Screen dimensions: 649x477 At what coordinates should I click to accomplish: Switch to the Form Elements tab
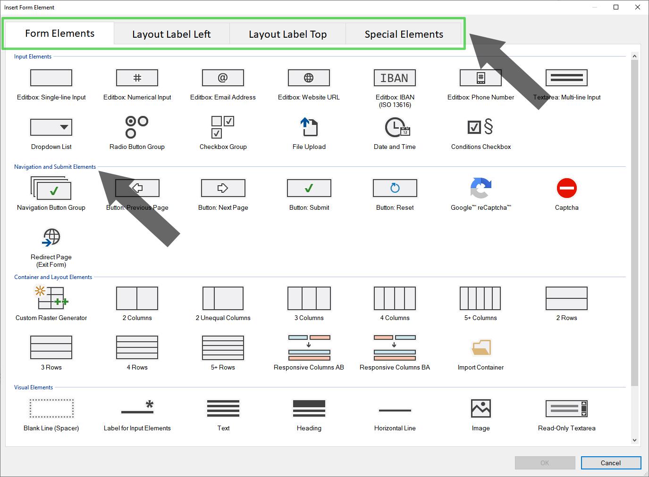coord(59,33)
